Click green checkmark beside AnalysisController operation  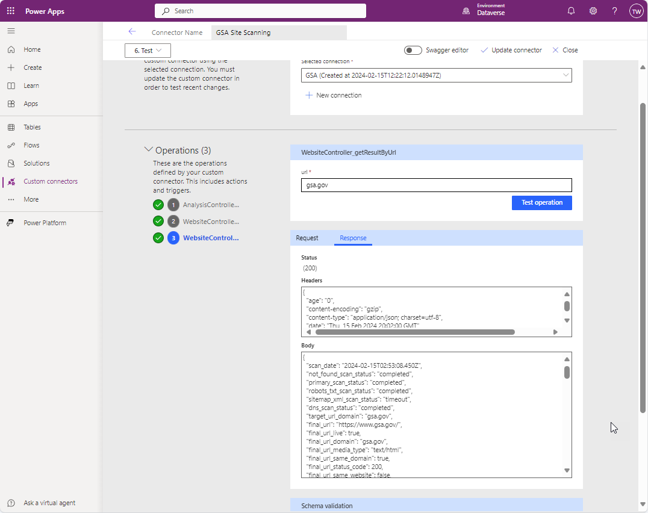click(158, 205)
